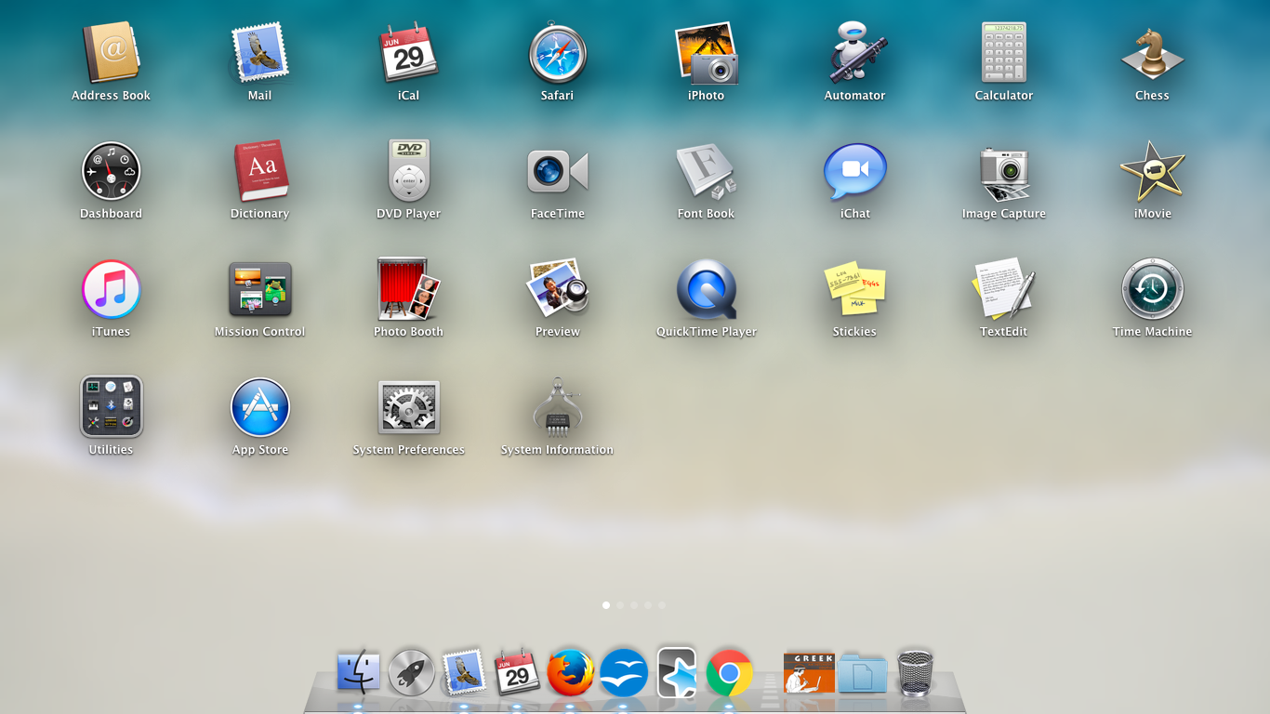This screenshot has width=1270, height=714.
Task: Open iTunes
Action: tap(111, 289)
